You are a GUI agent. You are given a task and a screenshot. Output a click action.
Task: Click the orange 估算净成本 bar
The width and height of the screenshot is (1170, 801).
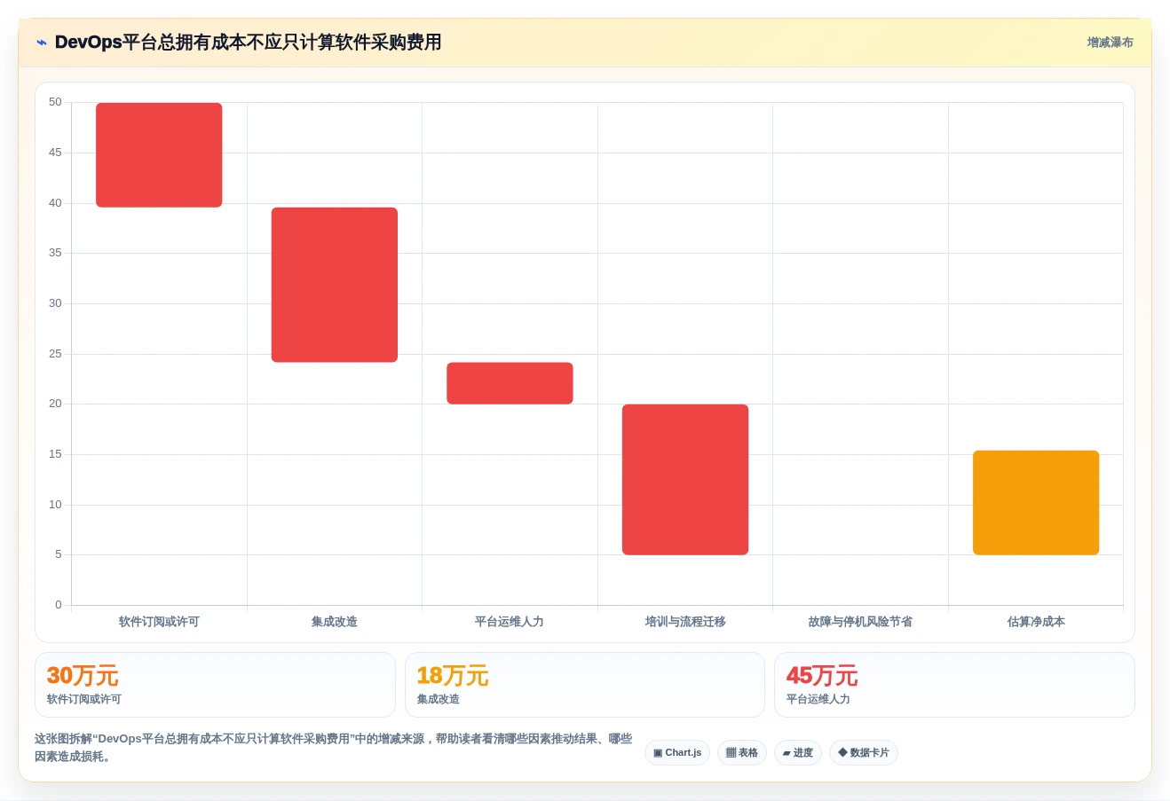pos(1036,503)
